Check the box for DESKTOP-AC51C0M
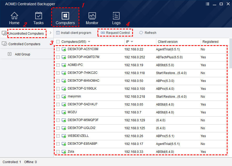 point(58,49)
